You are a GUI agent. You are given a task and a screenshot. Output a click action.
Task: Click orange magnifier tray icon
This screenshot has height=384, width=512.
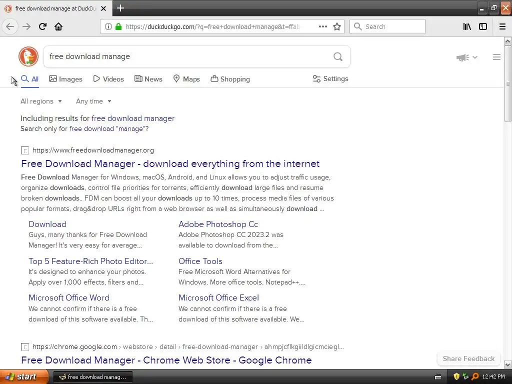(475, 377)
